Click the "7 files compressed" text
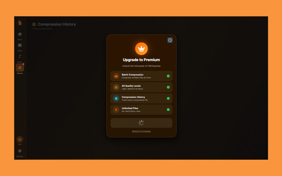The image size is (282, 176). (42, 29)
